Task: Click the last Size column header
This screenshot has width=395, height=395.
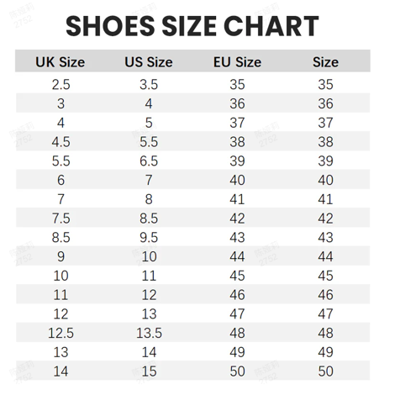Action: [325, 62]
